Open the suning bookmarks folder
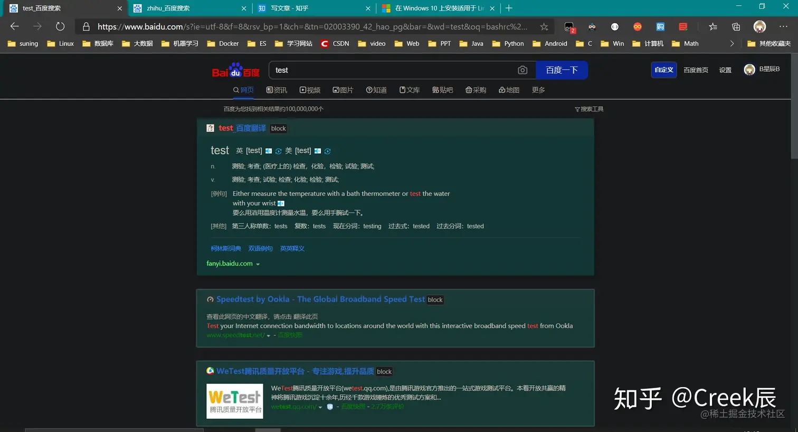Viewport: 798px width, 432px height. (23, 43)
